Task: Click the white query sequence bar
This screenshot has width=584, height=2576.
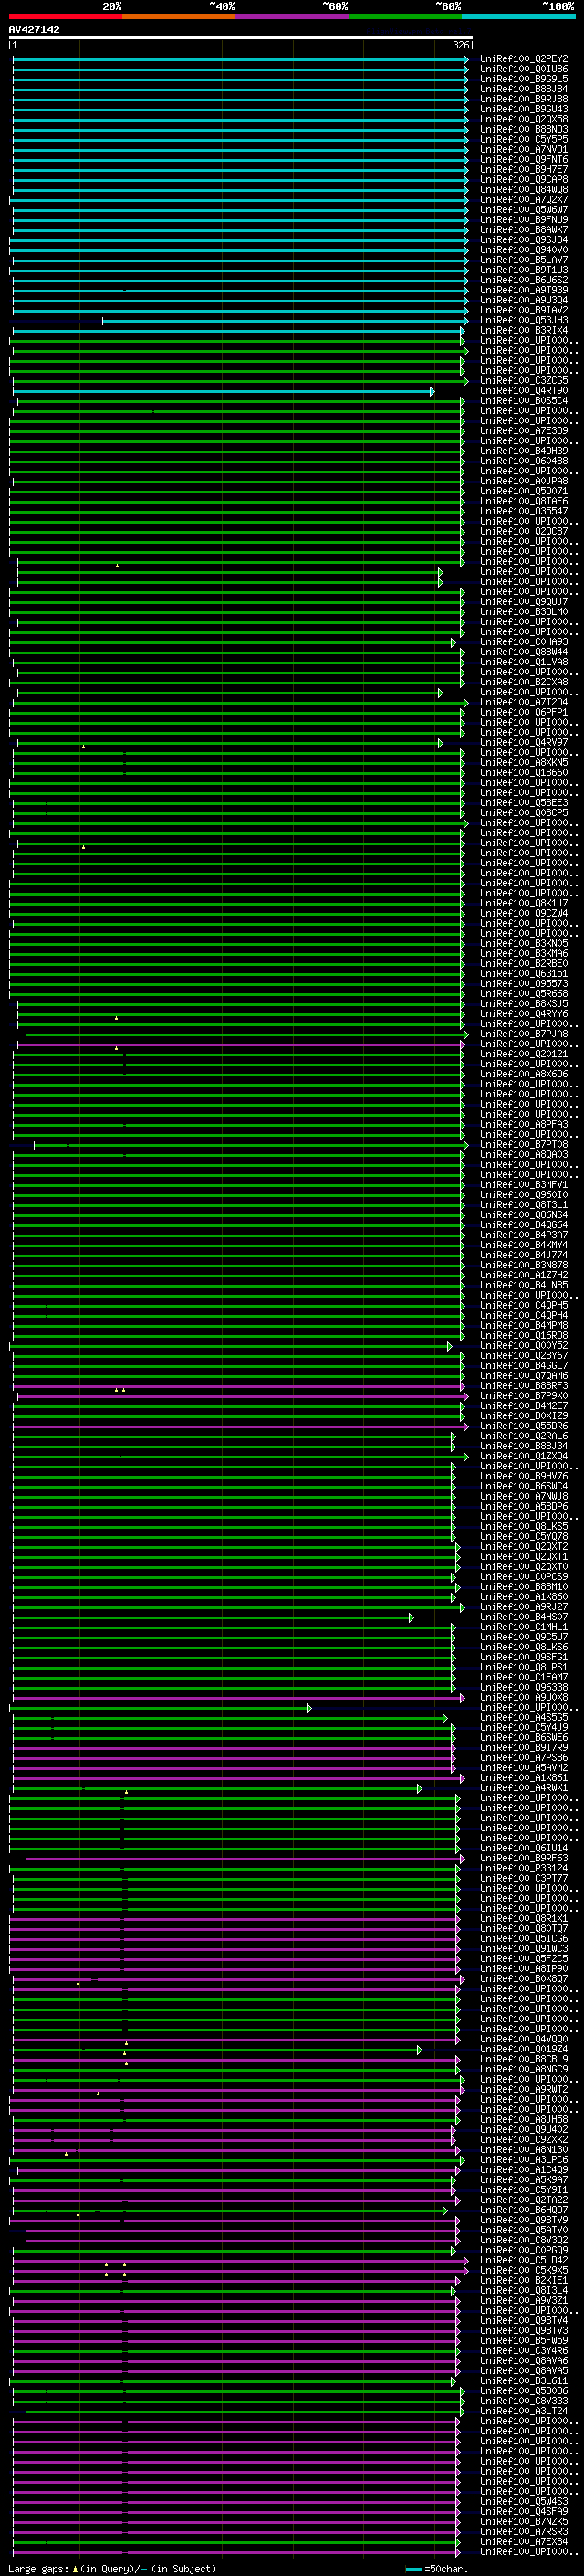Action: point(241,38)
